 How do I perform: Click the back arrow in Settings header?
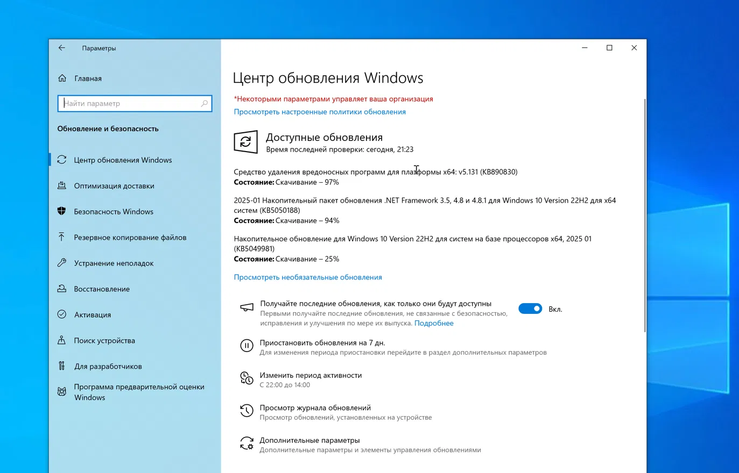(x=62, y=48)
